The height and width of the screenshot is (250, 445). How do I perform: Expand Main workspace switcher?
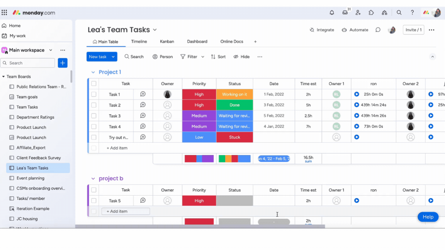(51, 50)
